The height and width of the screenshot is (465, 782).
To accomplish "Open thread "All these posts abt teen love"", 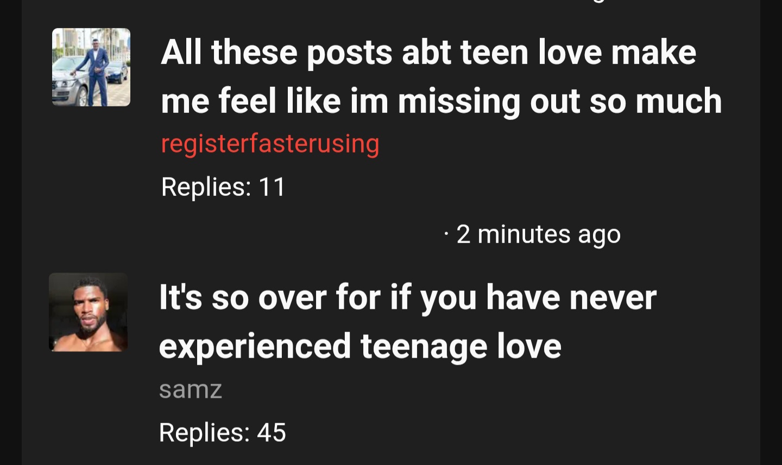I will (441, 77).
